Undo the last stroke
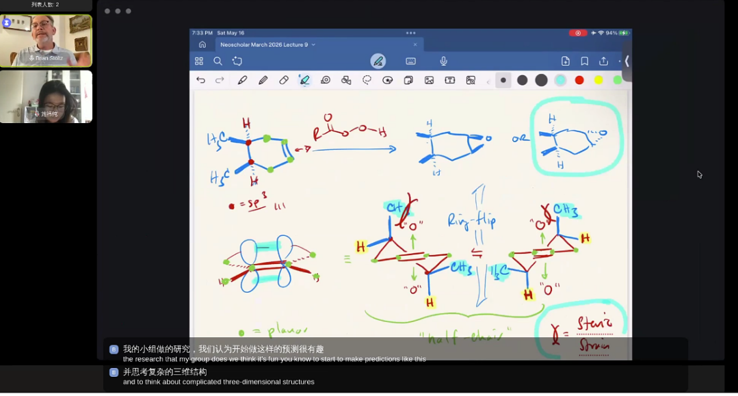Image resolution: width=738 pixels, height=396 pixels. tap(200, 81)
